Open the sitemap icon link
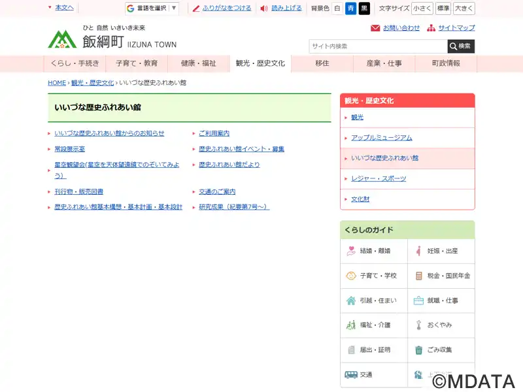This screenshot has width=523, height=392. 431,28
